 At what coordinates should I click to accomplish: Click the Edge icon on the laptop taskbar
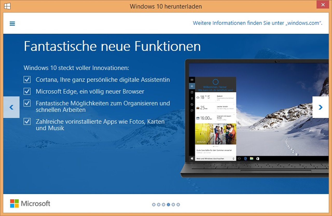[245, 158]
